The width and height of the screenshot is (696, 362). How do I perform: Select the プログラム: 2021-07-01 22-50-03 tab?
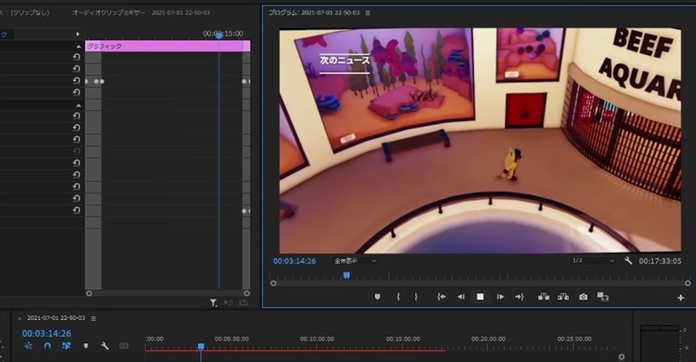pyautogui.click(x=314, y=13)
